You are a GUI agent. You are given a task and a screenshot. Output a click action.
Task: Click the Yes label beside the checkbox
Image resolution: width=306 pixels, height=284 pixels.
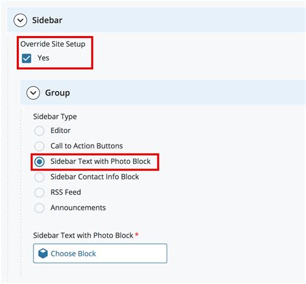[43, 58]
